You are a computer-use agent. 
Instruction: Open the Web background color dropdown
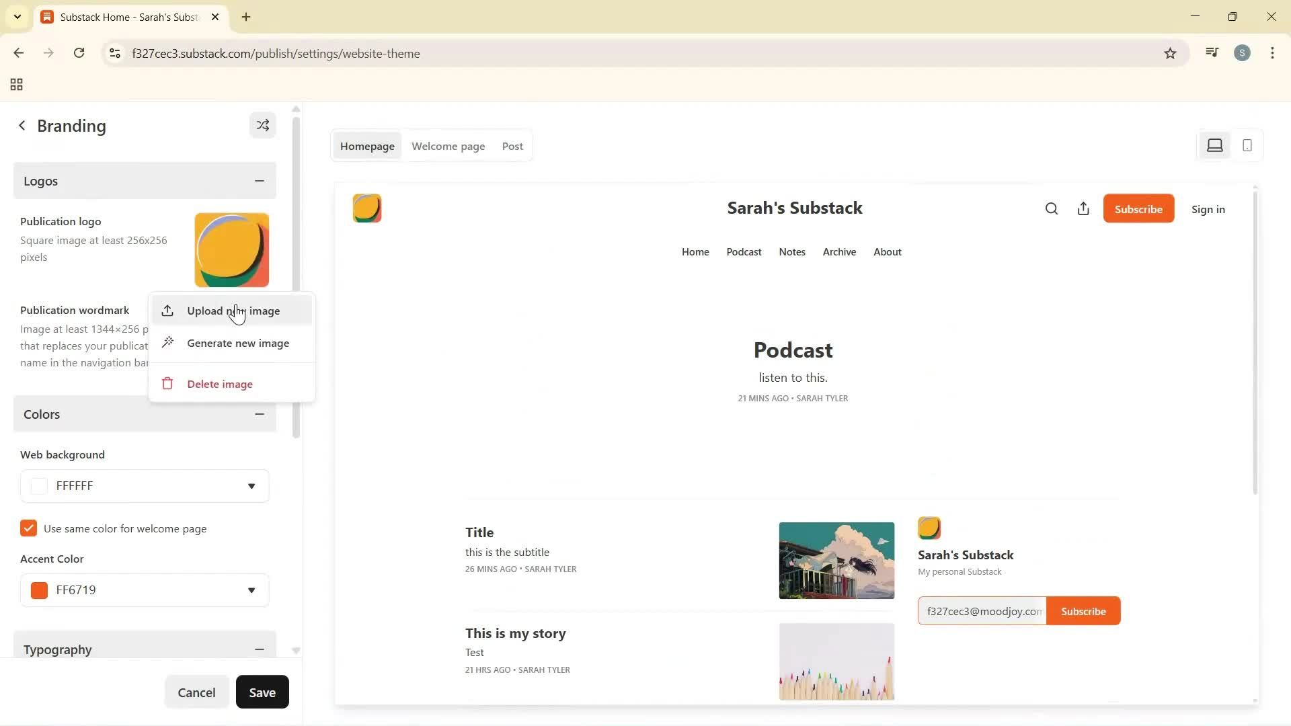point(251,486)
